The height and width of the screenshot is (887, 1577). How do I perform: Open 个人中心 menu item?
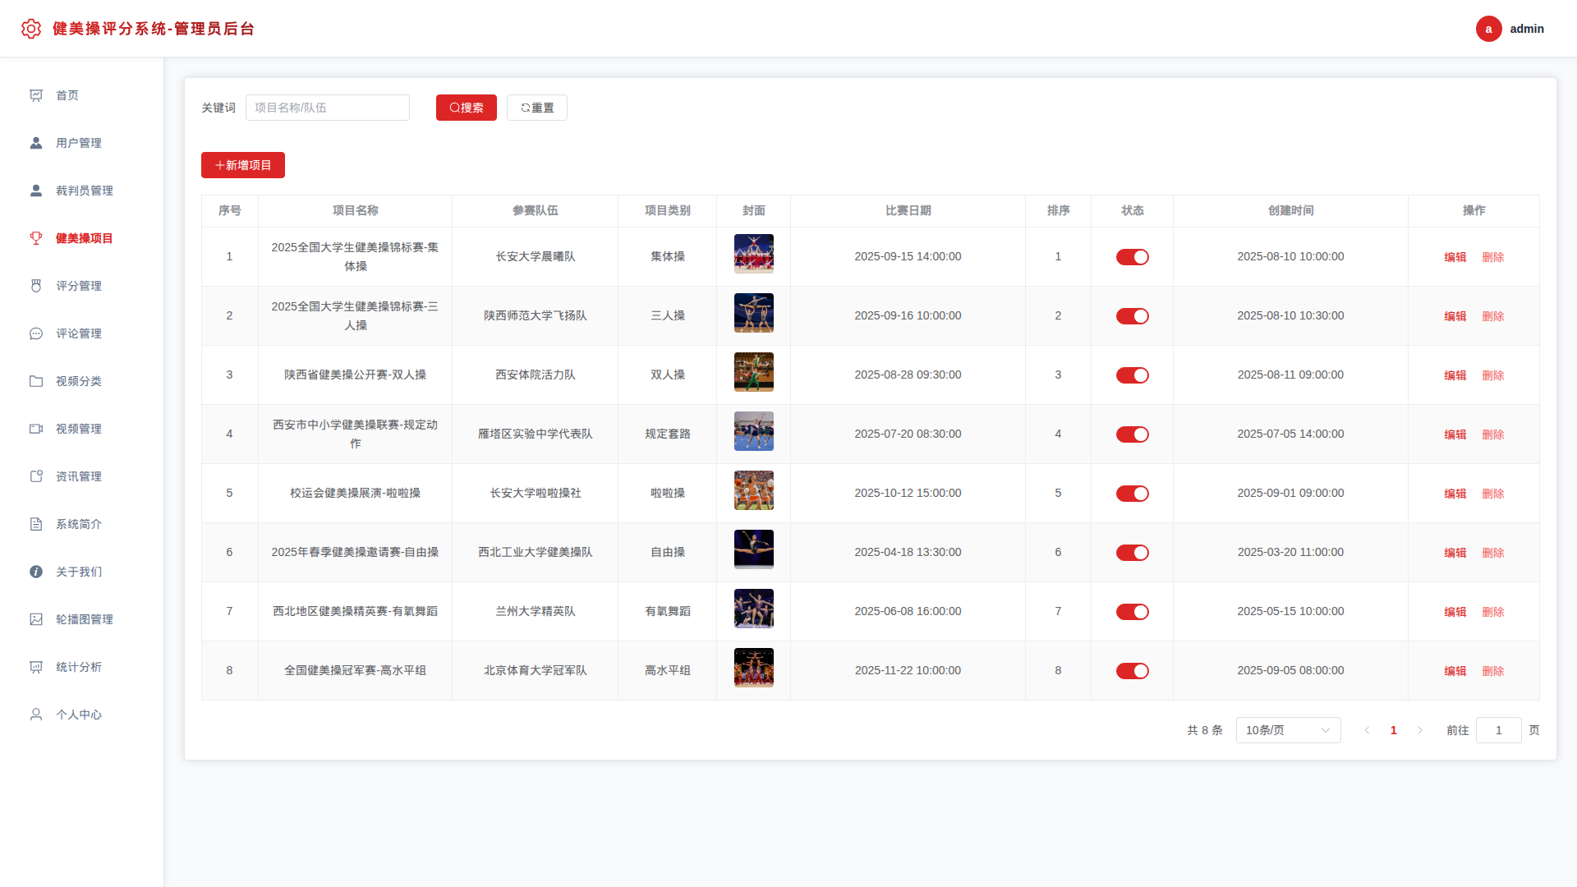82,715
